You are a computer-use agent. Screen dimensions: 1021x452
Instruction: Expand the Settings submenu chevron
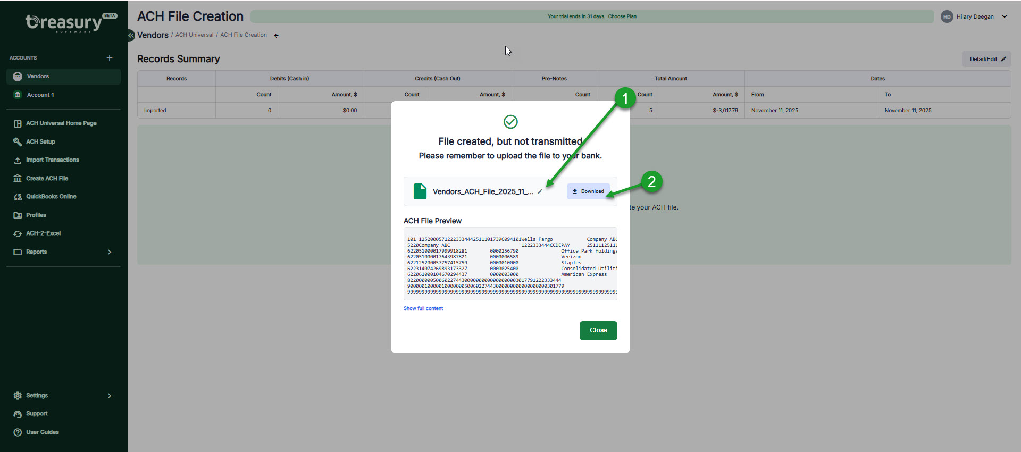[110, 396]
